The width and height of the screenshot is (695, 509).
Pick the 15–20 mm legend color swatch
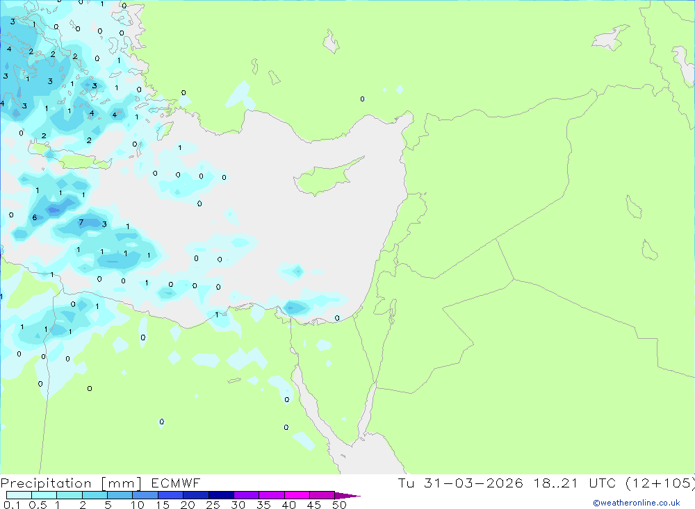(171, 495)
